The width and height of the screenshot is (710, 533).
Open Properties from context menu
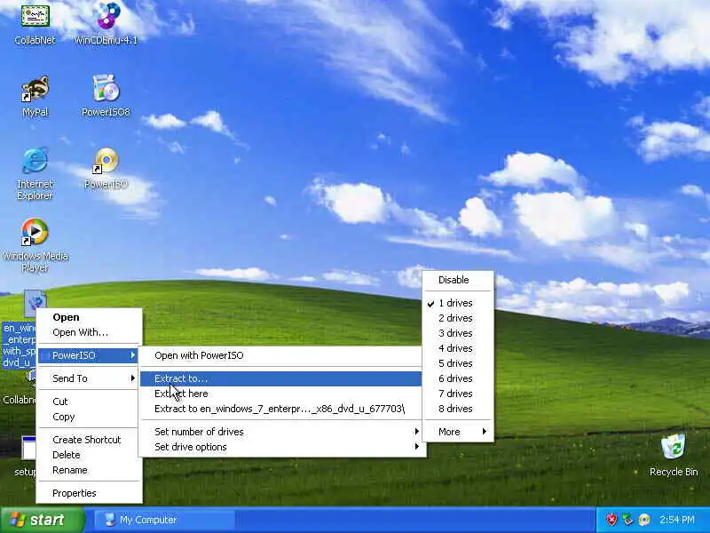[x=90, y=493]
